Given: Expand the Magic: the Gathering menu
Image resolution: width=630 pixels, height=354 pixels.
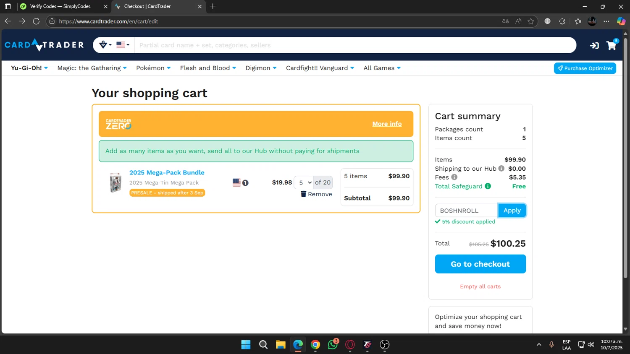Looking at the screenshot, I should click(x=92, y=68).
